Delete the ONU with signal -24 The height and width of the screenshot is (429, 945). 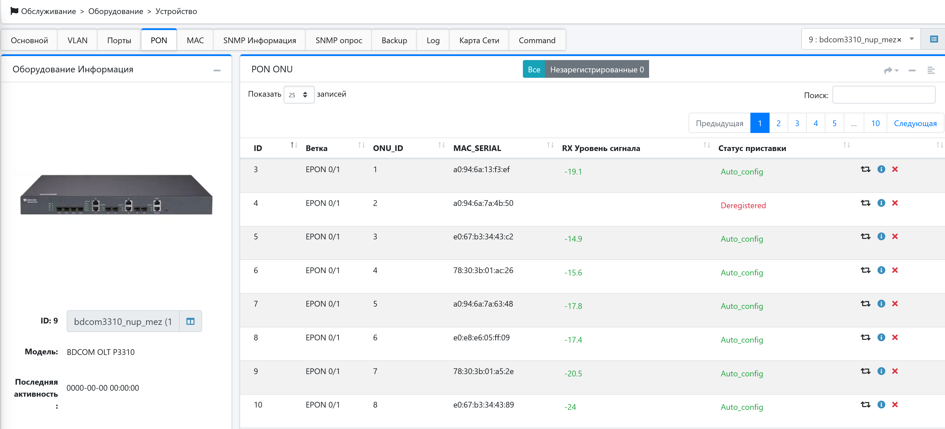(x=895, y=404)
